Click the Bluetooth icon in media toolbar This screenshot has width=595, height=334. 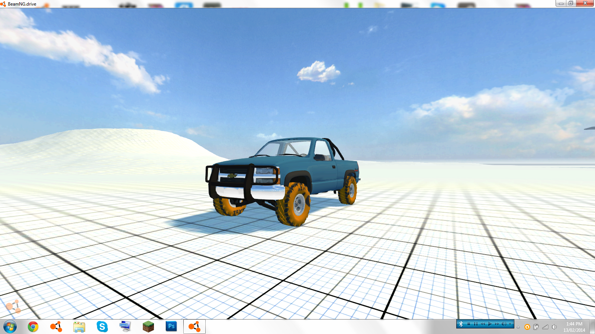461,324
